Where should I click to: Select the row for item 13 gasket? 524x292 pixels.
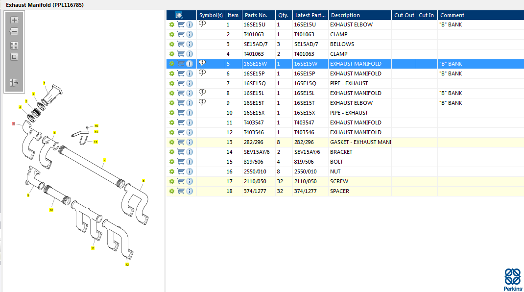tap(360, 142)
